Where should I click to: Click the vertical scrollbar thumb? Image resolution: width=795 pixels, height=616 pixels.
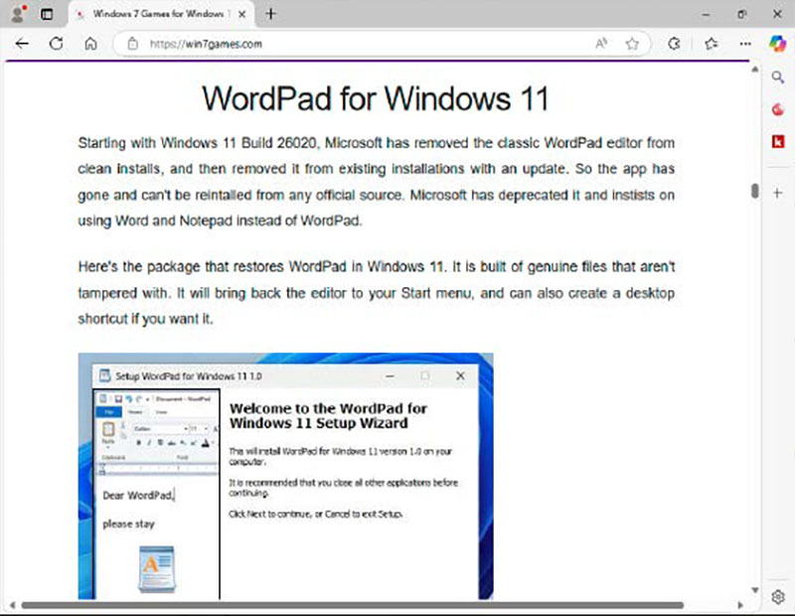click(755, 191)
